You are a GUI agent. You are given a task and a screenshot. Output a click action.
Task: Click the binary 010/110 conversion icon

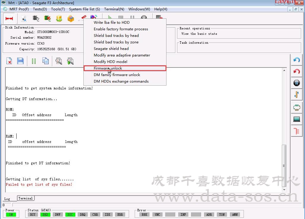click(x=296, y=108)
